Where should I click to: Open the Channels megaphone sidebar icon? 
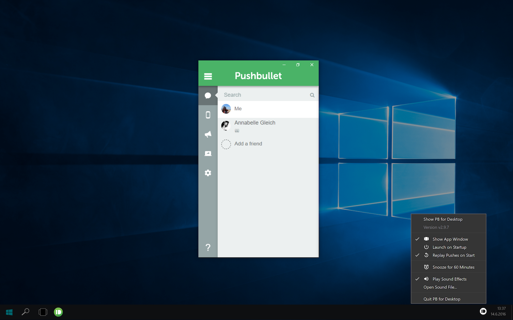pos(208,134)
